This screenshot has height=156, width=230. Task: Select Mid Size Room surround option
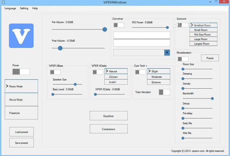[203, 34]
